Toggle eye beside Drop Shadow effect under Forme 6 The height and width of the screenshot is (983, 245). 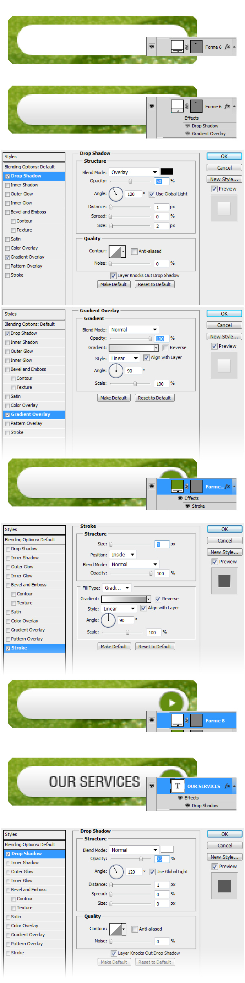point(188,126)
